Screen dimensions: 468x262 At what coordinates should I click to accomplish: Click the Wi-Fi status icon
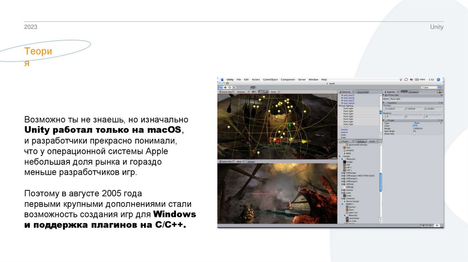point(401,79)
